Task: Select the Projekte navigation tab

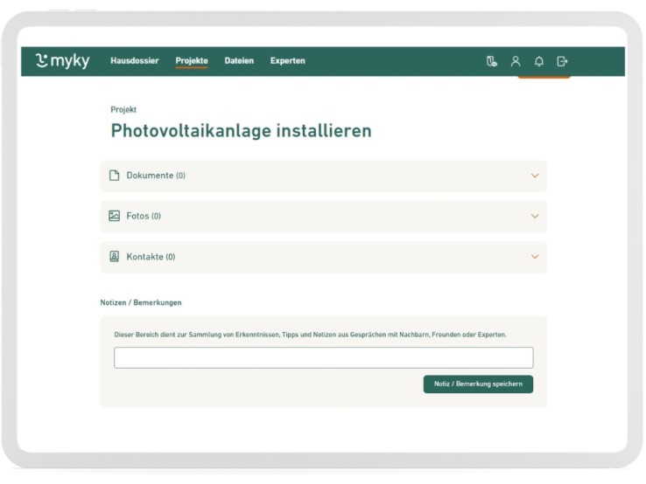Action: [x=192, y=61]
